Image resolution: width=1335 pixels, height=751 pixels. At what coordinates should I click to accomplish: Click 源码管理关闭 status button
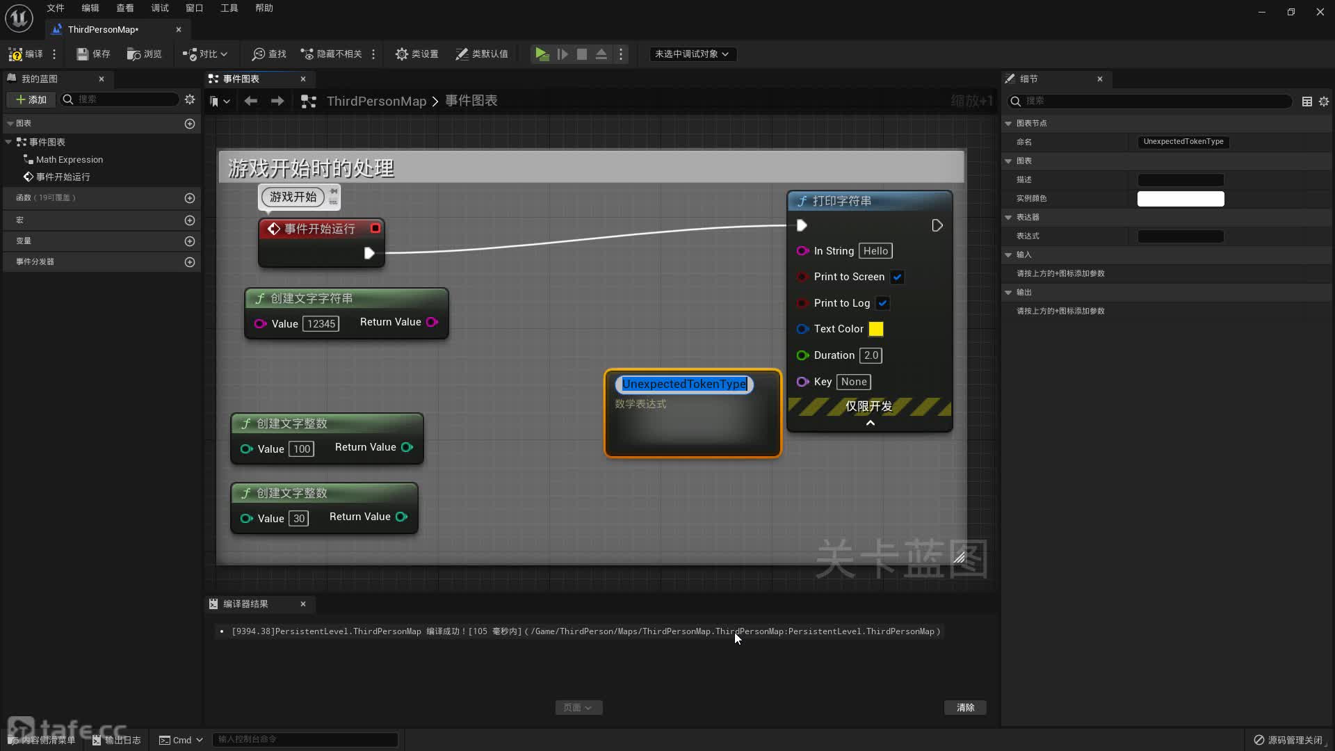pos(1288,741)
